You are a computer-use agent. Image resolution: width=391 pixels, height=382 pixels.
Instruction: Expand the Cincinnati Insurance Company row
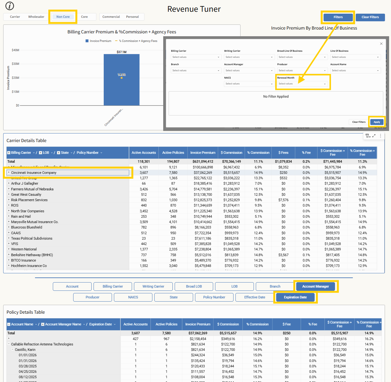9,173
